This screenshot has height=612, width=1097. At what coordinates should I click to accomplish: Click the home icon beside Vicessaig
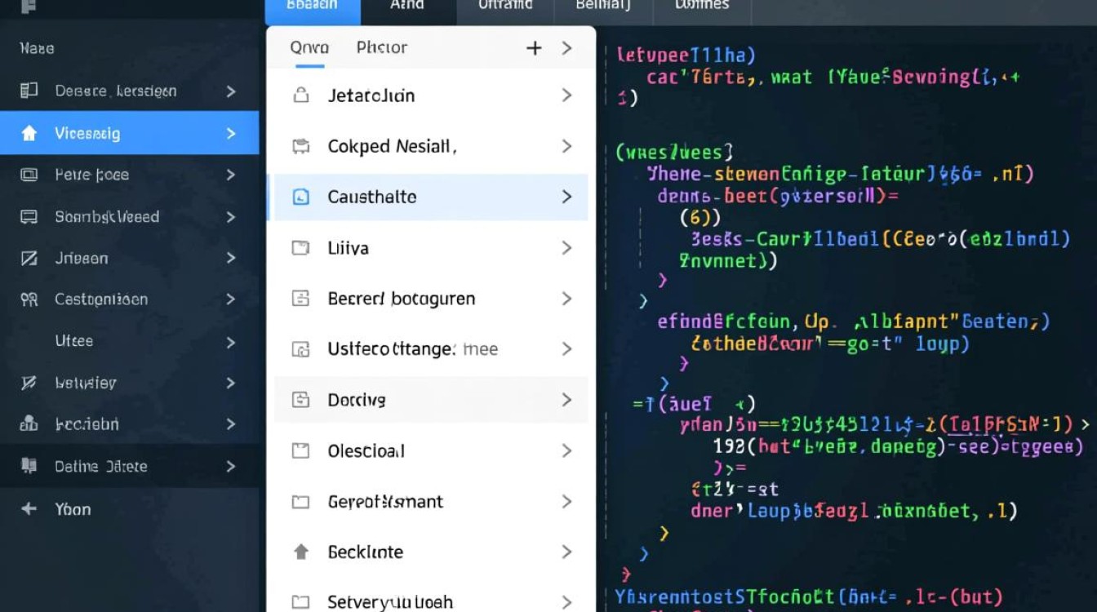click(x=29, y=134)
